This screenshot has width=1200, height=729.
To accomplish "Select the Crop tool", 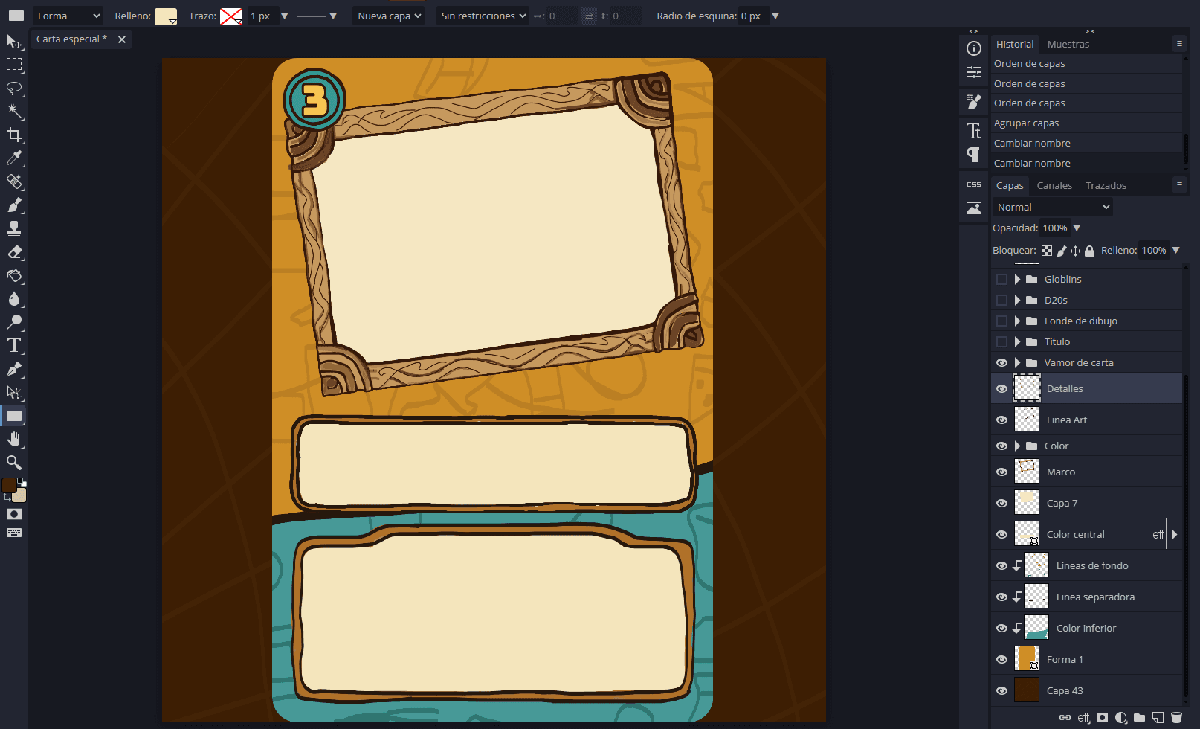I will (x=14, y=135).
